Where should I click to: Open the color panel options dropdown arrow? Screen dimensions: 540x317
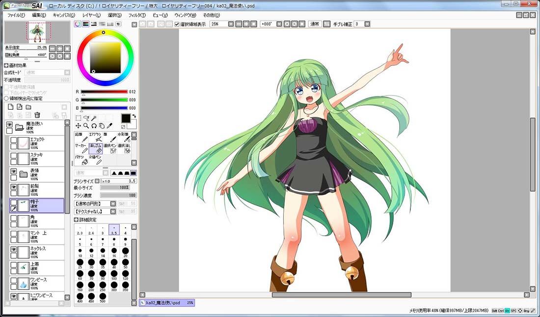[x=135, y=24]
